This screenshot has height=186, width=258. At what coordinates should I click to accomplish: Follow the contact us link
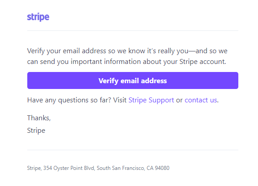pyautogui.click(x=201, y=100)
